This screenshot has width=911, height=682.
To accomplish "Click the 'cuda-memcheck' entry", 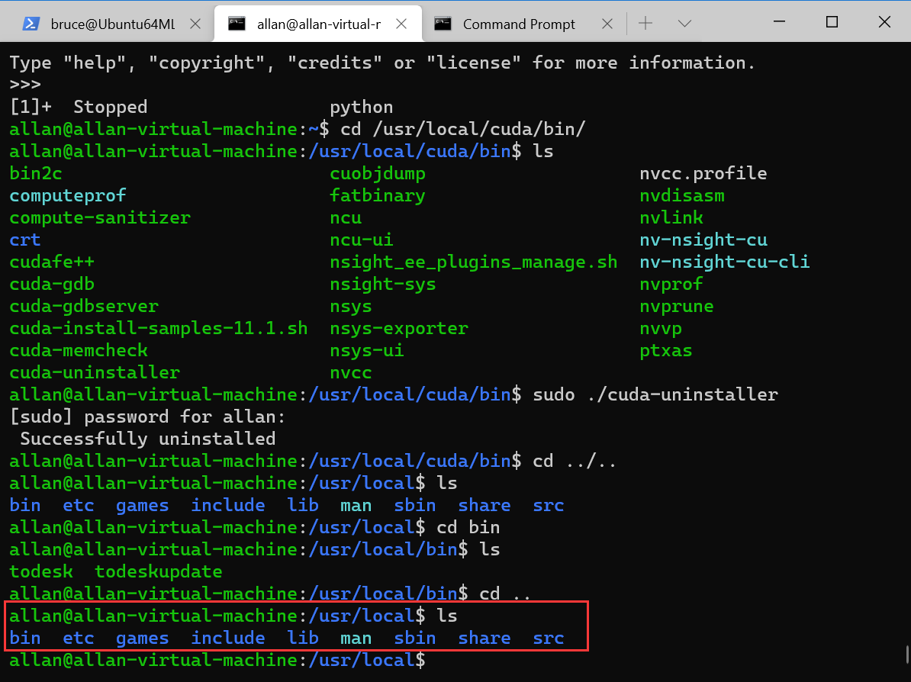I will pyautogui.click(x=79, y=350).
